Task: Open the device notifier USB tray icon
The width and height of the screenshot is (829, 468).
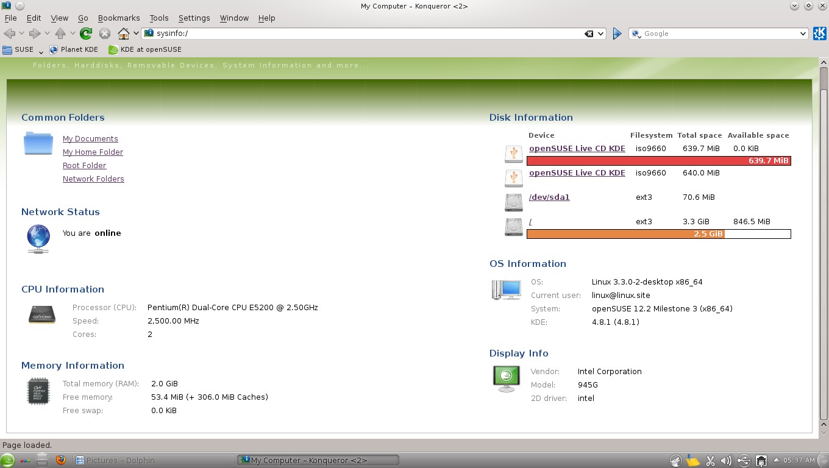Action: pyautogui.click(x=744, y=461)
